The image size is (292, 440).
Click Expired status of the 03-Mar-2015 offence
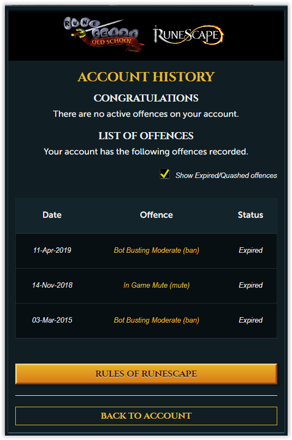coord(251,320)
